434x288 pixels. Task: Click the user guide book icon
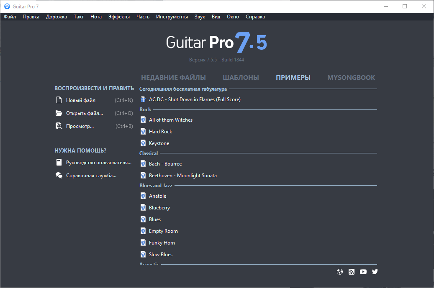pyautogui.click(x=59, y=162)
